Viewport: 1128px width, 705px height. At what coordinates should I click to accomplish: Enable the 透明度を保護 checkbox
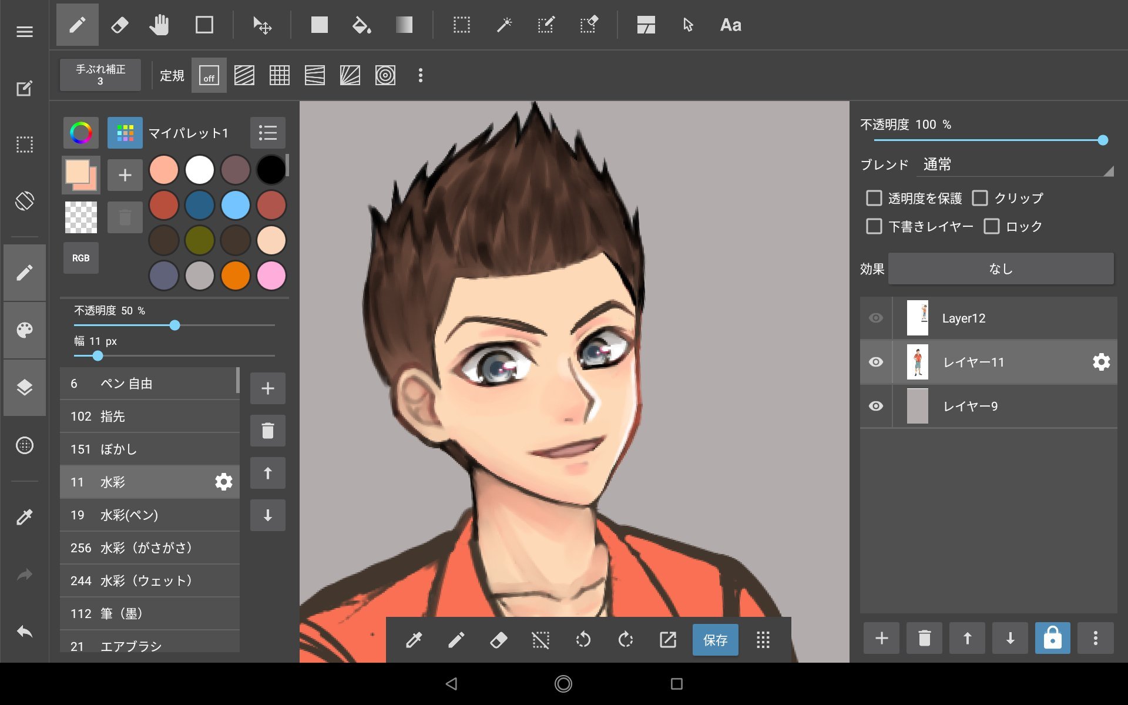pos(874,198)
